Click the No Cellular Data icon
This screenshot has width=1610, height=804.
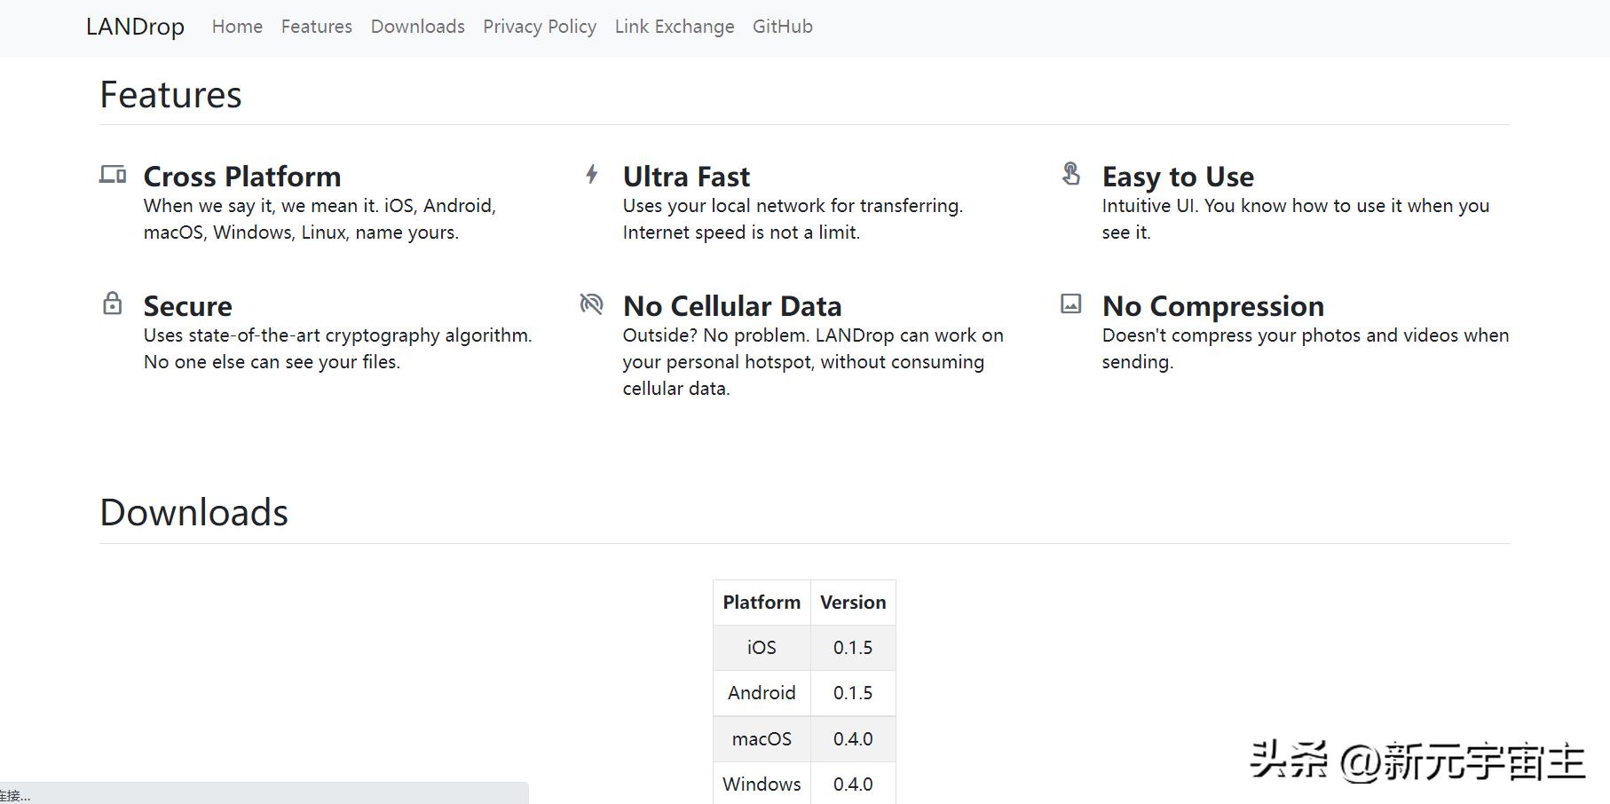pyautogui.click(x=591, y=304)
